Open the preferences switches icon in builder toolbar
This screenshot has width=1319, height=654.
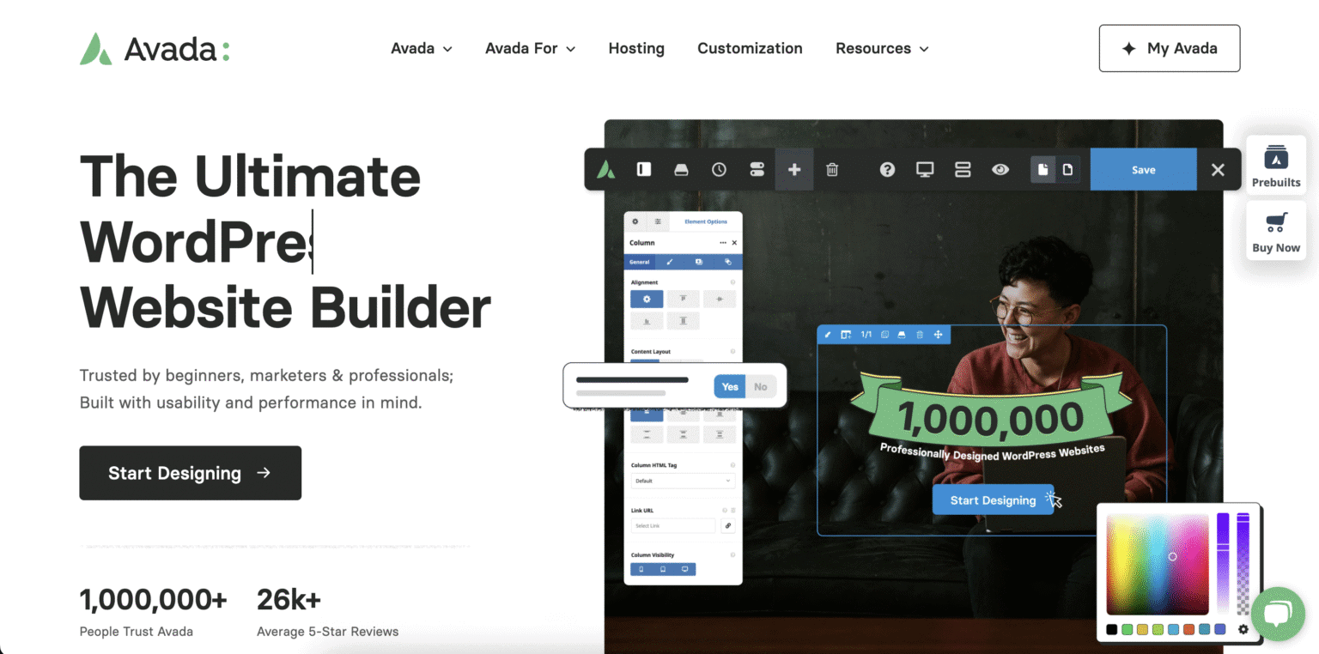(757, 169)
